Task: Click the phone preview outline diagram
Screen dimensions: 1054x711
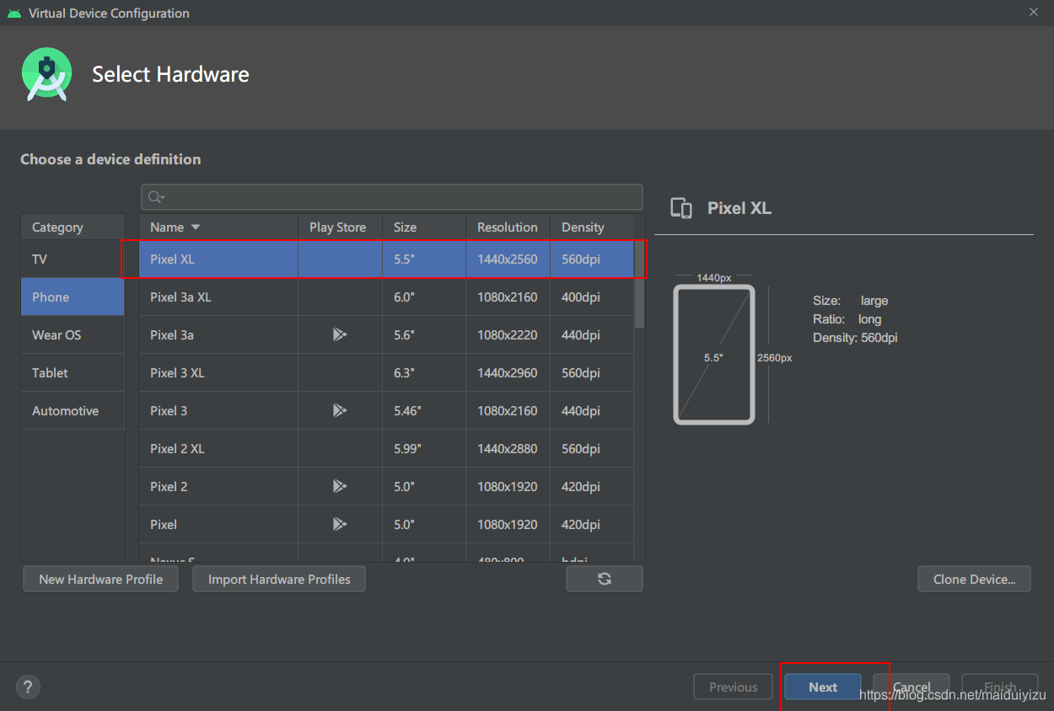Action: pyautogui.click(x=713, y=354)
